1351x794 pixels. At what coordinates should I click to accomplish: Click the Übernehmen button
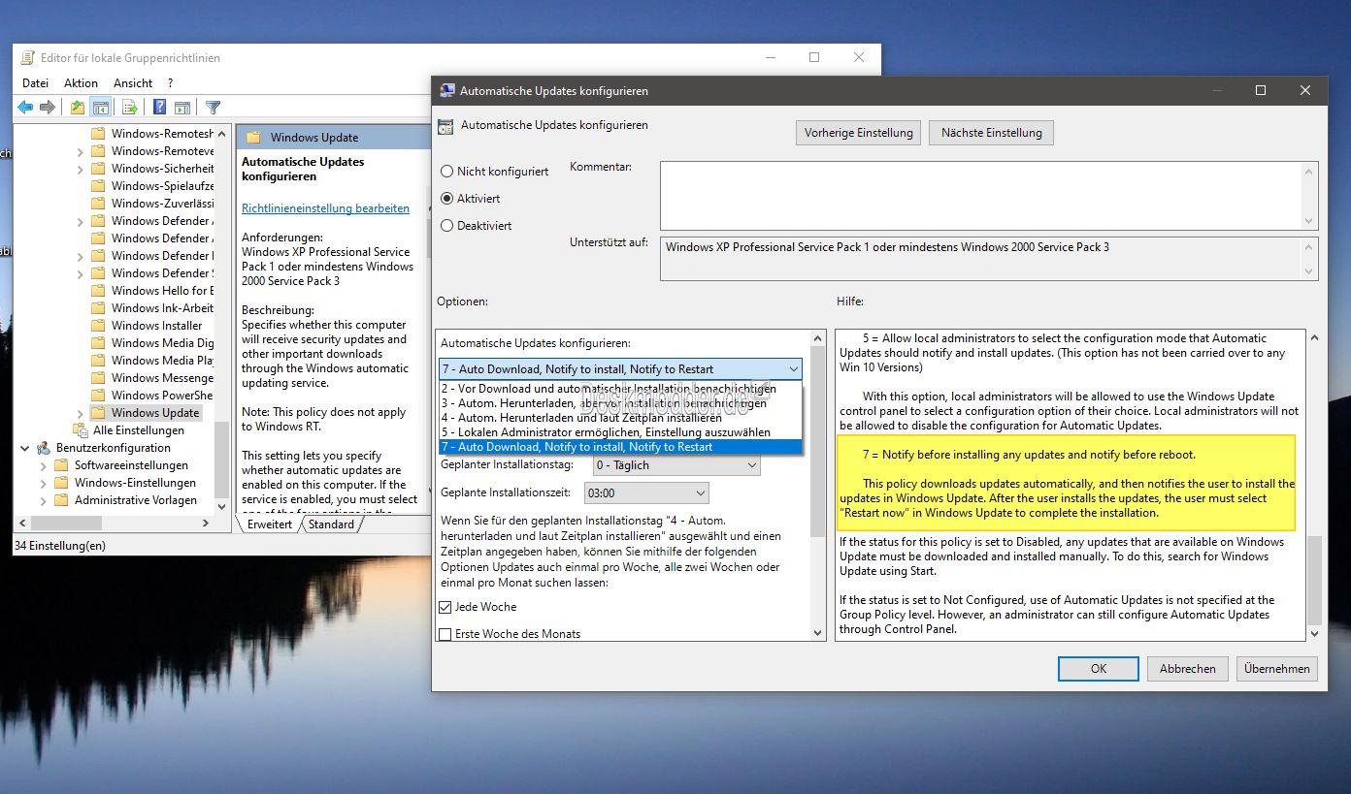click(x=1277, y=668)
